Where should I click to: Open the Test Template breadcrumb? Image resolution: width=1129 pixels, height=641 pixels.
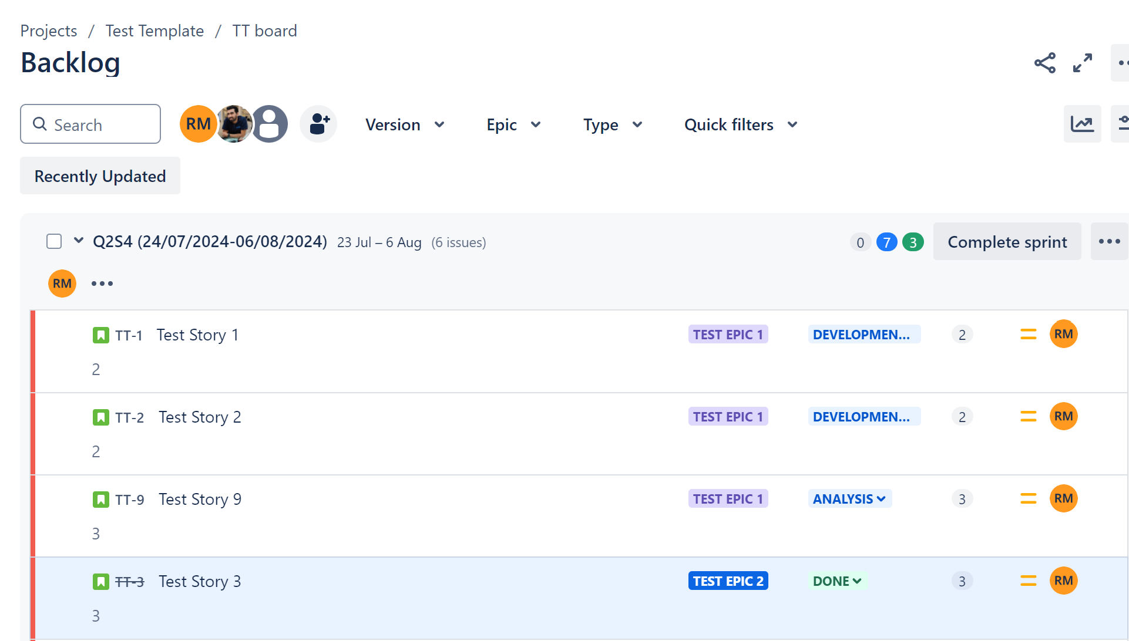click(155, 31)
